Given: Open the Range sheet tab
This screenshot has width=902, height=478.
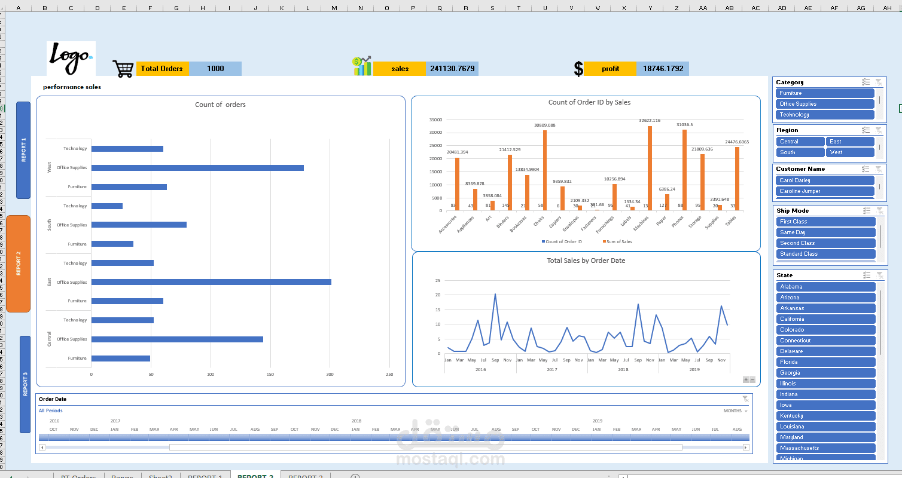Looking at the screenshot, I should pyautogui.click(x=122, y=476).
